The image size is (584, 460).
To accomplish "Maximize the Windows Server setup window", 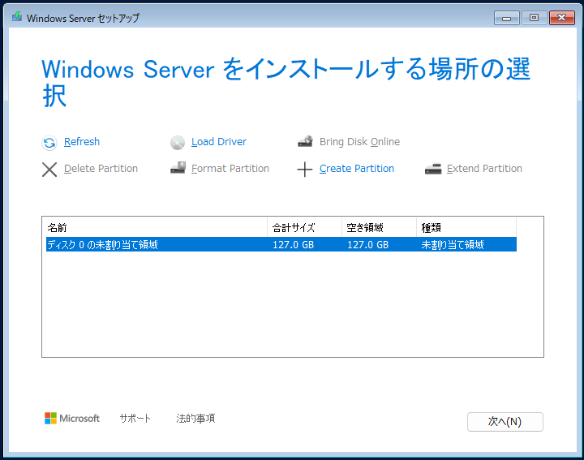I will pyautogui.click(x=534, y=18).
